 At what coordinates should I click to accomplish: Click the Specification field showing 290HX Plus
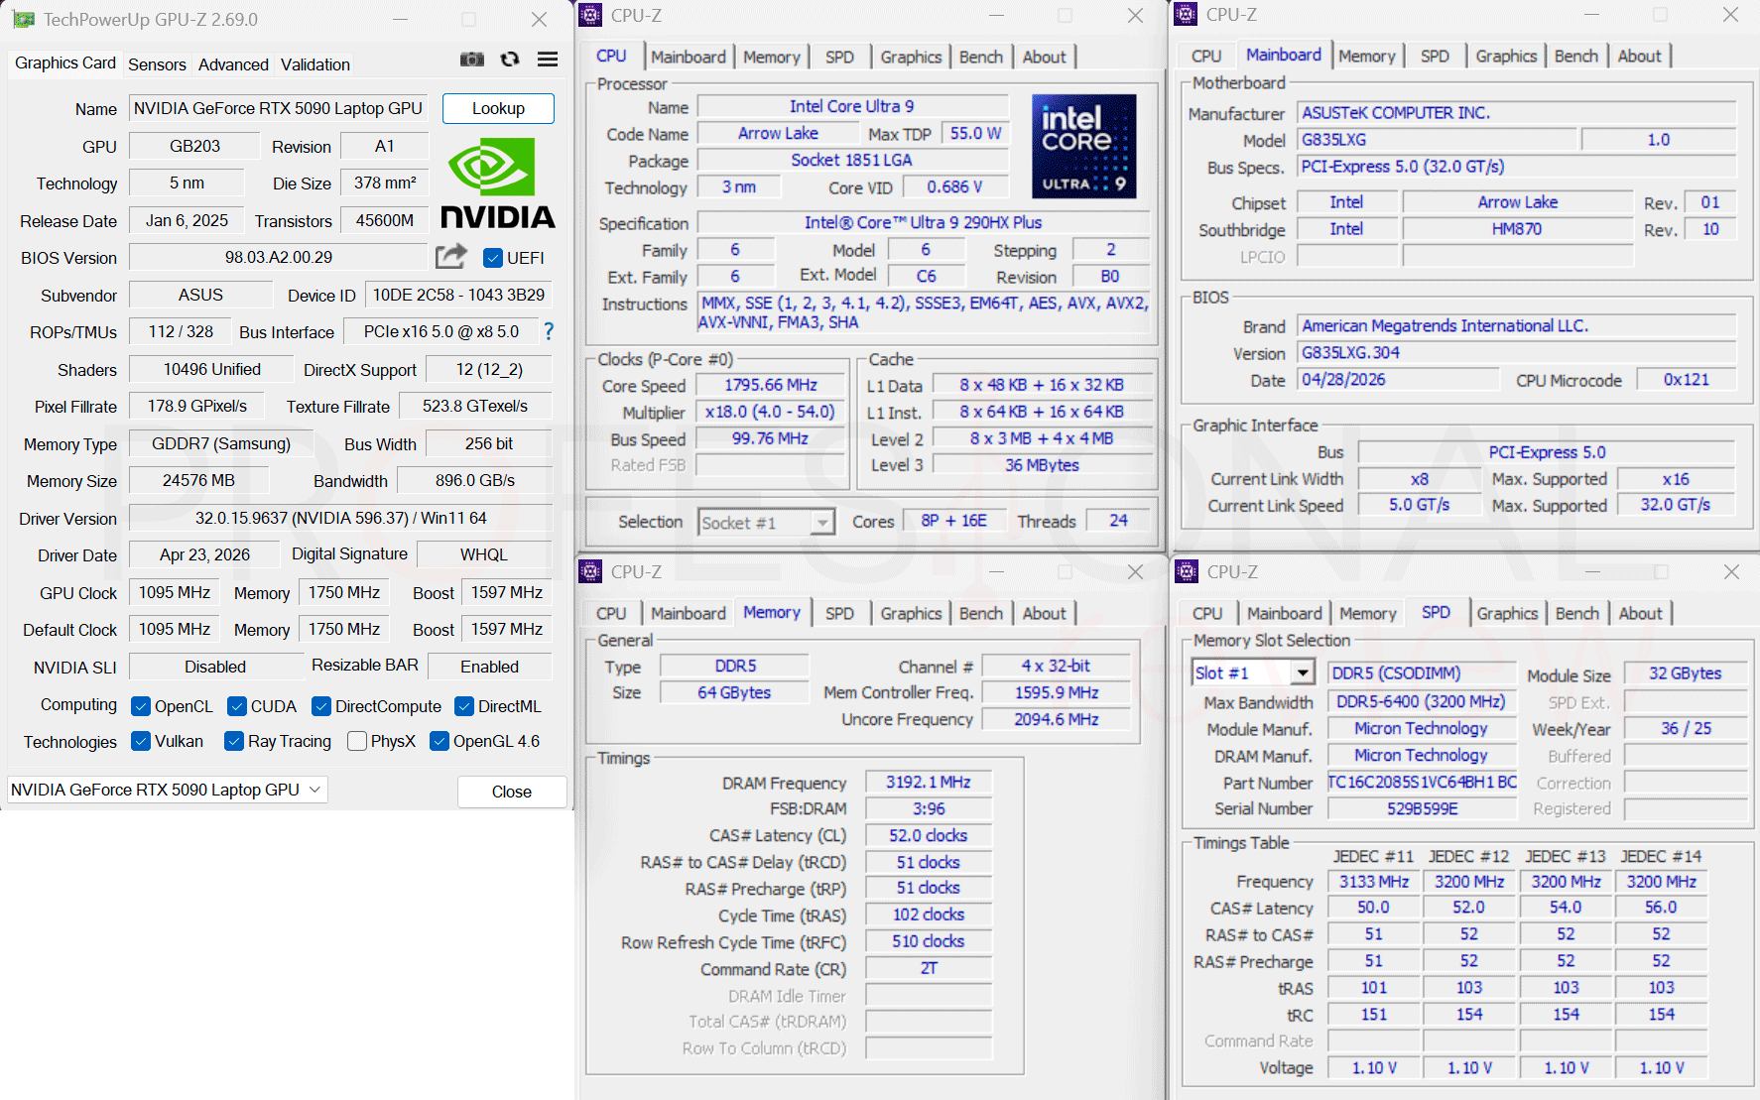tap(924, 222)
